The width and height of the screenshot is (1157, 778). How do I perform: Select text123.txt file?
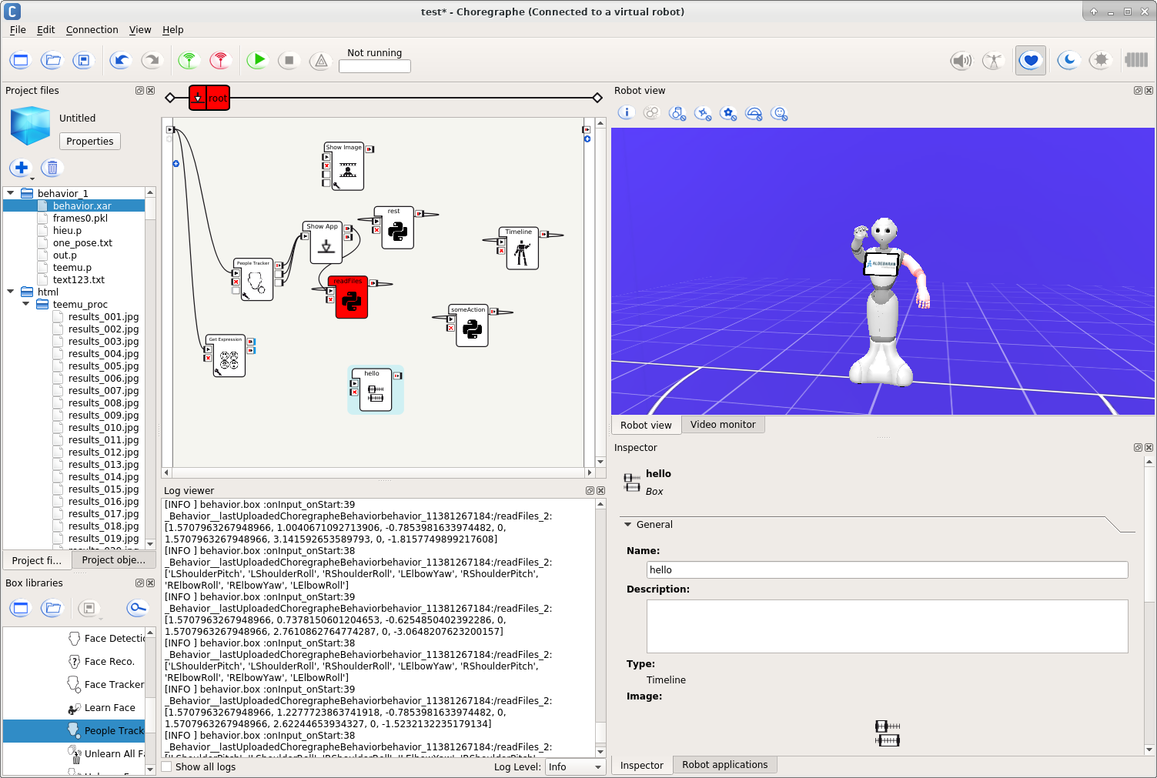79,279
